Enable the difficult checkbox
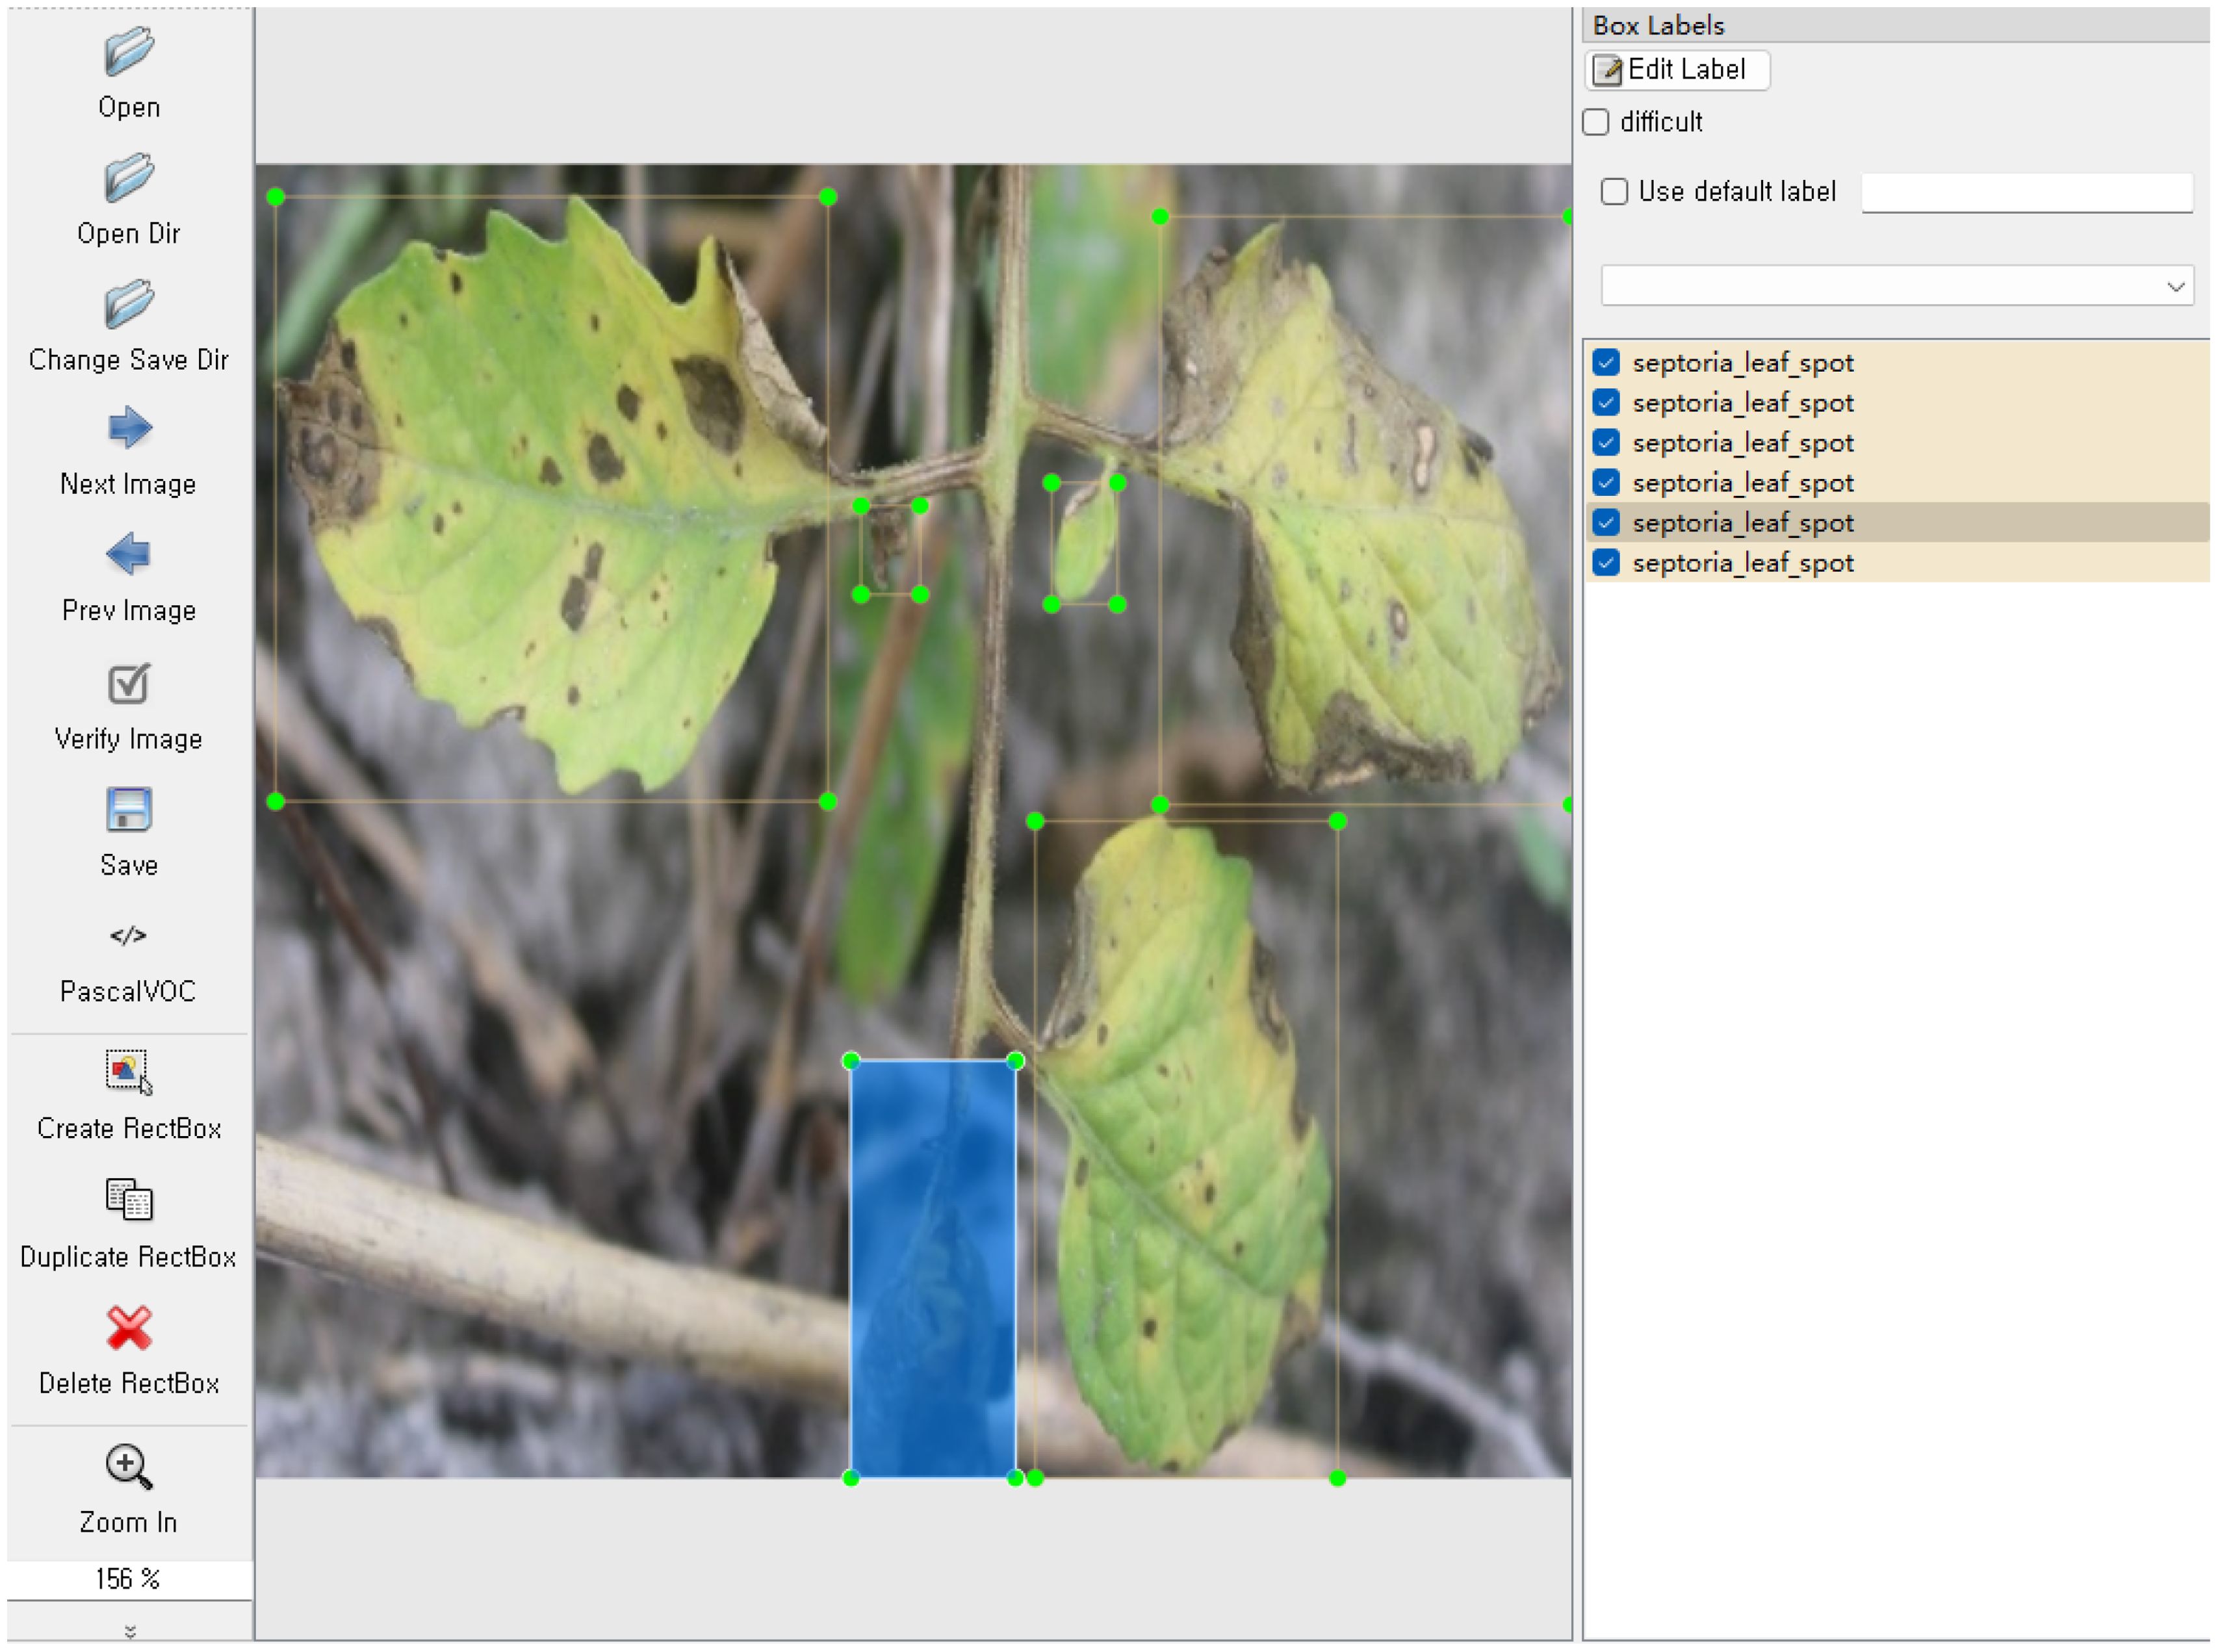The height and width of the screenshot is (1652, 2218). (1597, 122)
